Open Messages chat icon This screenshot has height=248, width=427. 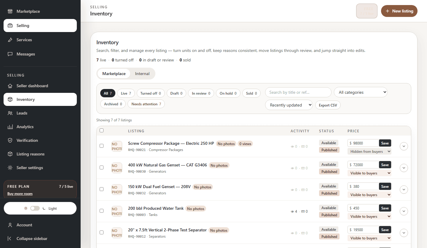tap(10, 54)
